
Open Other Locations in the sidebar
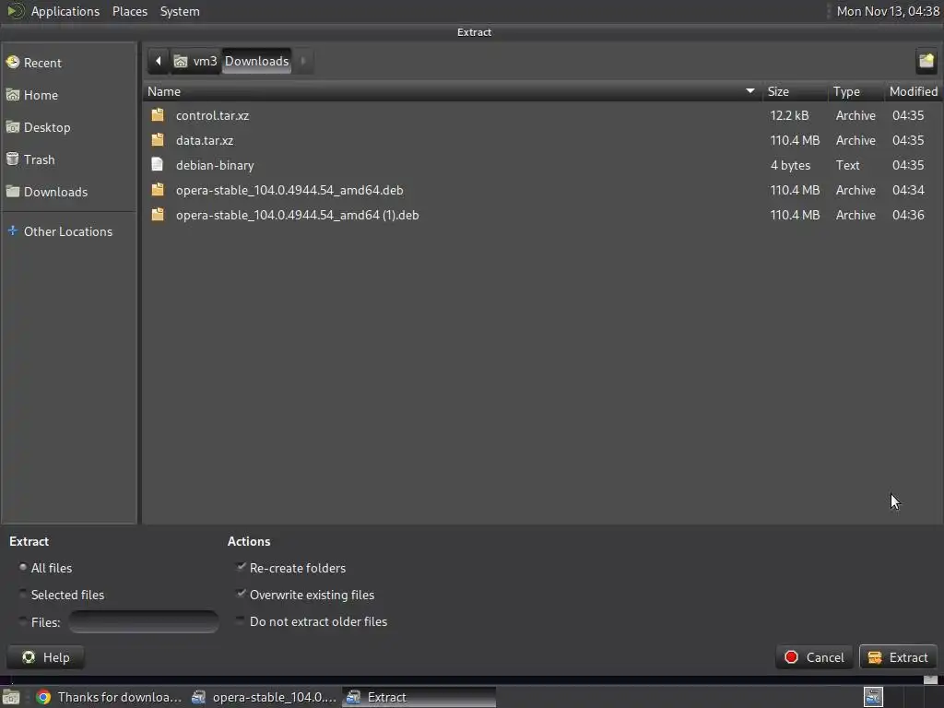(67, 231)
